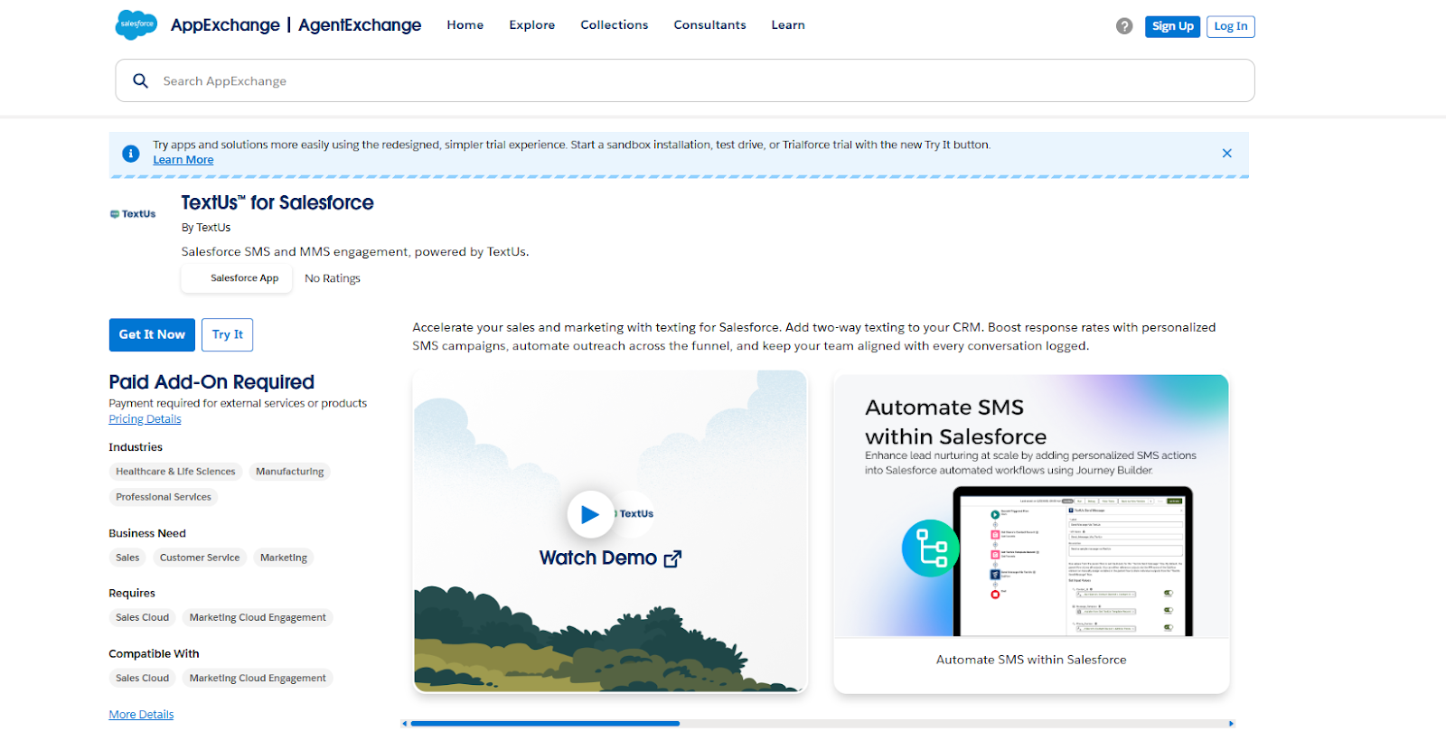This screenshot has height=750, width=1446.
Task: Focus the Search AppExchange field
Action: click(x=685, y=80)
